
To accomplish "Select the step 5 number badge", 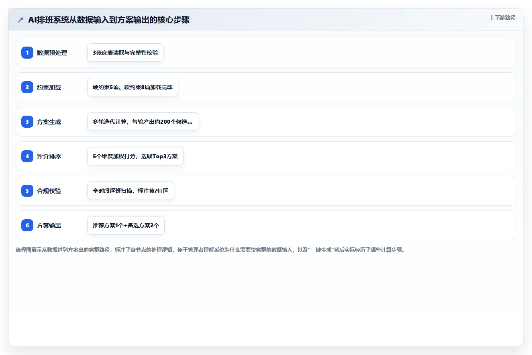I will 27,191.
